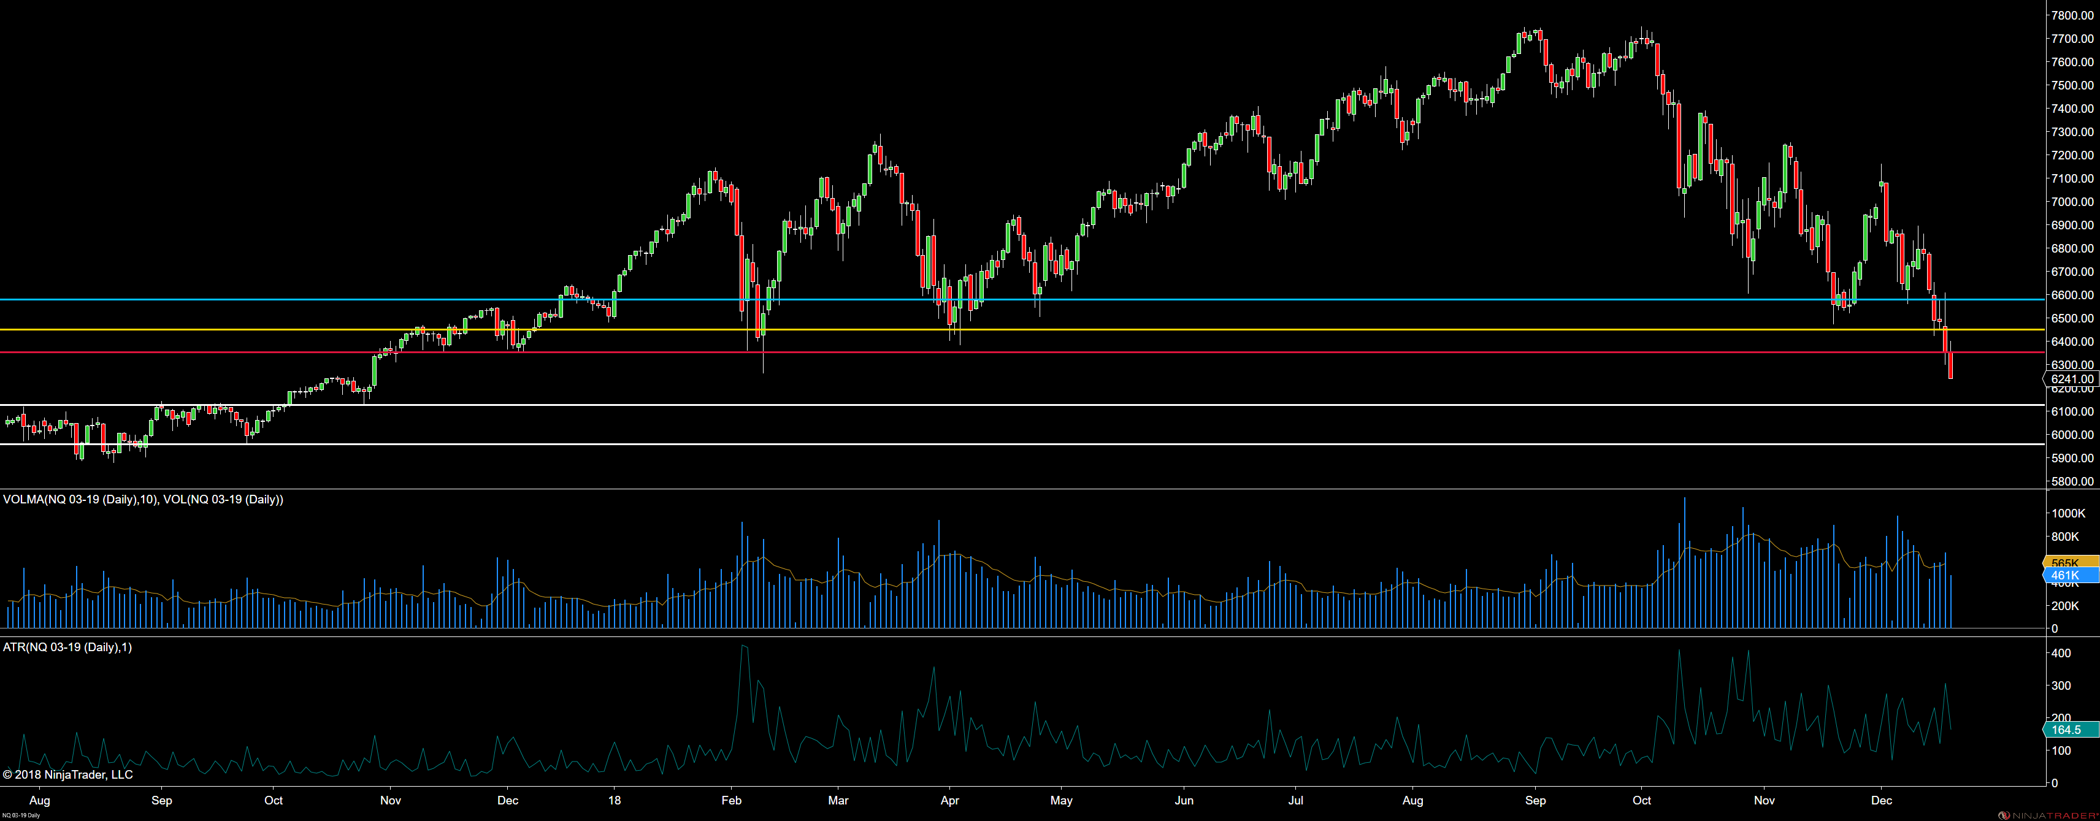Click the 6100.00 price axis label
The width and height of the screenshot is (2100, 821).
click(x=2072, y=411)
